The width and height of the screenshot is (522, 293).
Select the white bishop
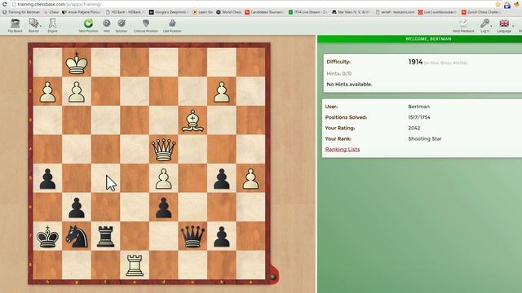pos(192,120)
